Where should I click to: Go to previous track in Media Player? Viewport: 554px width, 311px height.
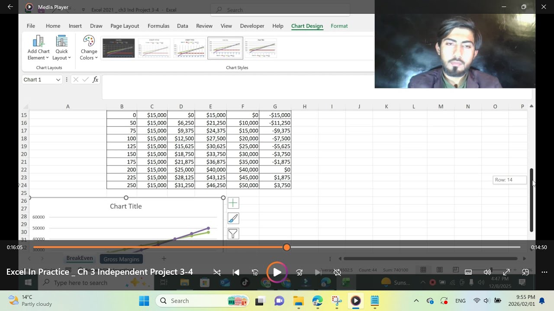[236, 272]
